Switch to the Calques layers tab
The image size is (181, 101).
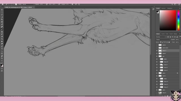(158, 34)
